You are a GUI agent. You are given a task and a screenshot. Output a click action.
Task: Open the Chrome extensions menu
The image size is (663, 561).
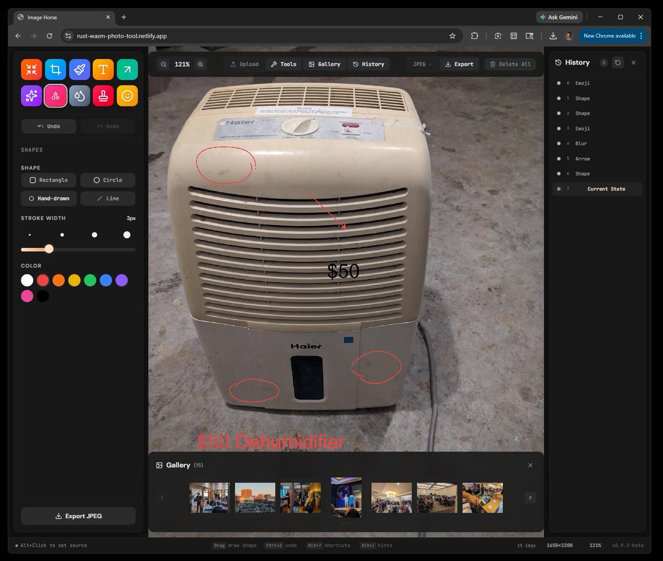point(475,36)
